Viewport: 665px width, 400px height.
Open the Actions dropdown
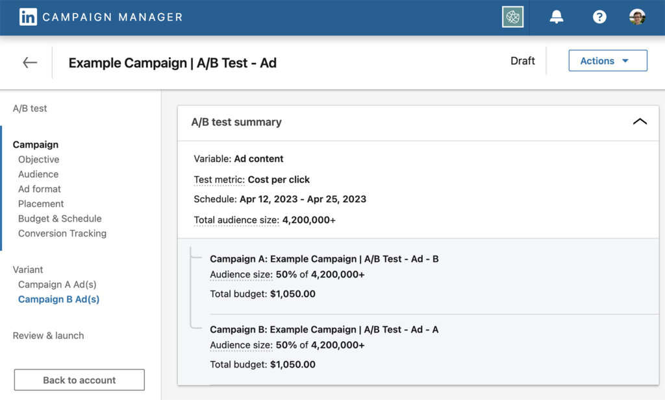pos(608,60)
